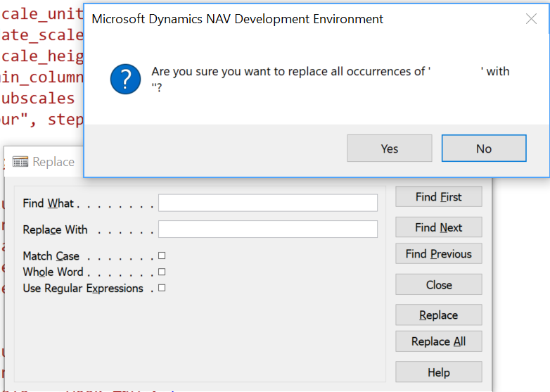This screenshot has width=550, height=392.
Task: Click the Find Previous button
Action: [438, 253]
